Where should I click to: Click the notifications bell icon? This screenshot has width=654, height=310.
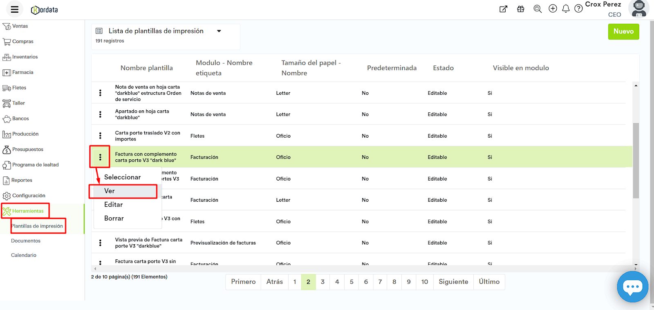point(566,9)
